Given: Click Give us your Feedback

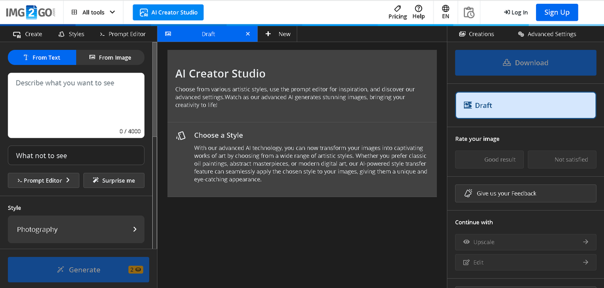Looking at the screenshot, I should 526,193.
